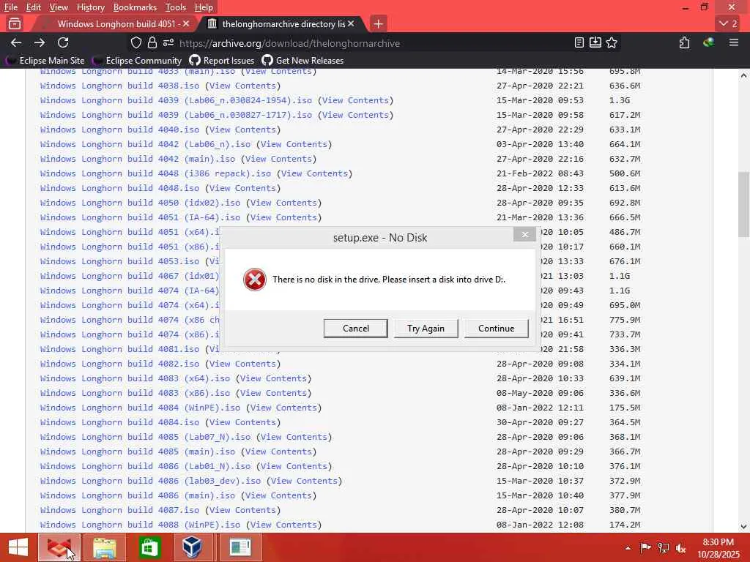The height and width of the screenshot is (562, 750).
Task: Open tracking protection shield icon
Action: tap(136, 43)
